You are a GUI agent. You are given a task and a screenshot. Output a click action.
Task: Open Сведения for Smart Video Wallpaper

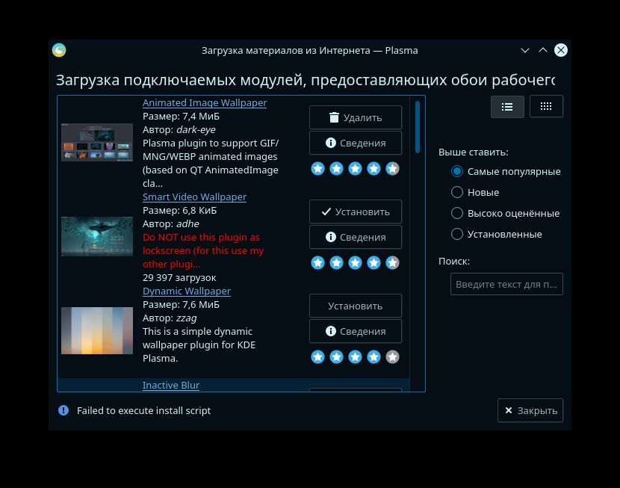point(356,237)
